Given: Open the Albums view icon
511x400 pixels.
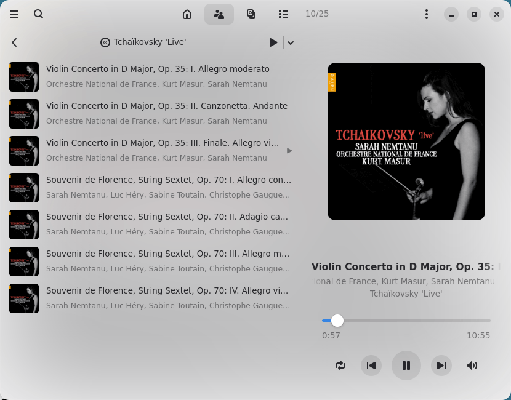Looking at the screenshot, I should click(x=251, y=14).
